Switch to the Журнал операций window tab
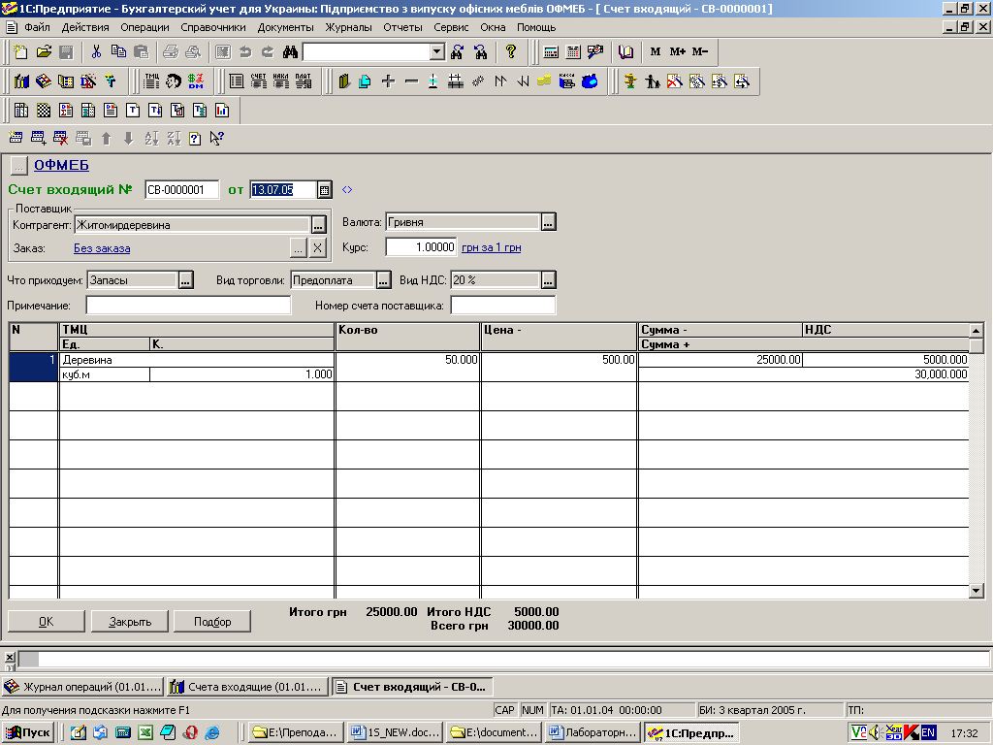Image resolution: width=993 pixels, height=745 pixels. click(82, 687)
